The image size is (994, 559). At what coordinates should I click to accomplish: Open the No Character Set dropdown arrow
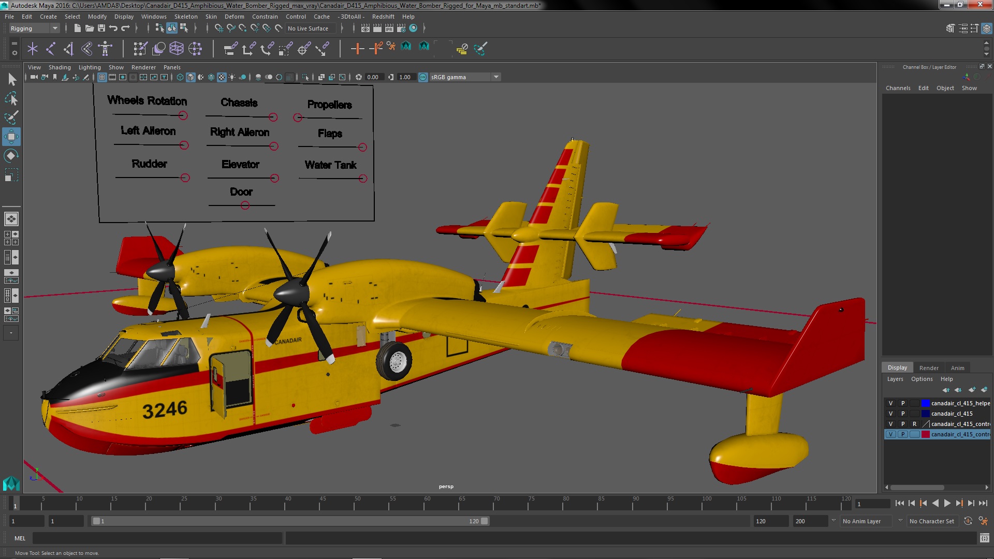[x=900, y=521]
